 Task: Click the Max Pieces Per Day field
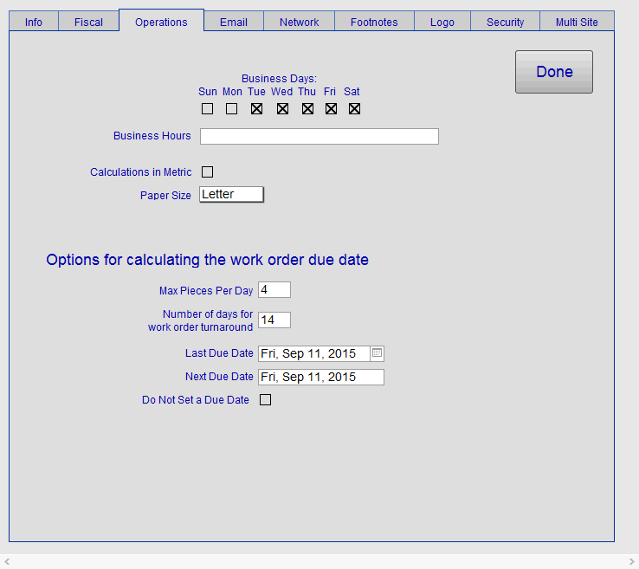click(274, 290)
